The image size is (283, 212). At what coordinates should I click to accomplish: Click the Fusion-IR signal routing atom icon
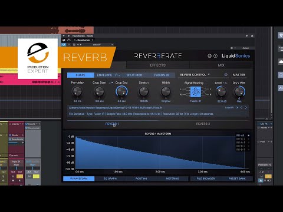pos(196,92)
